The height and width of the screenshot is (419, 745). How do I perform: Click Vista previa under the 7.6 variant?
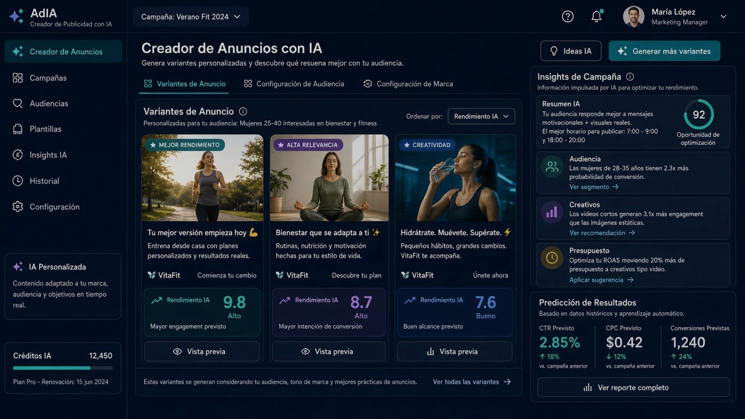click(455, 351)
